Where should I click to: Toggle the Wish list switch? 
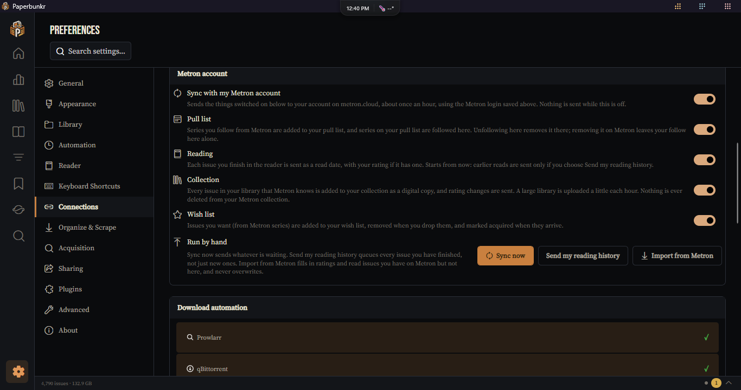point(705,220)
